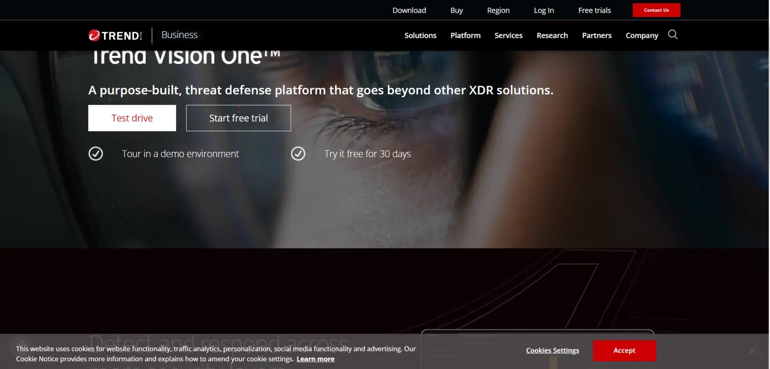Open the search magnifier icon
This screenshot has height=369, width=770.
pyautogui.click(x=673, y=35)
